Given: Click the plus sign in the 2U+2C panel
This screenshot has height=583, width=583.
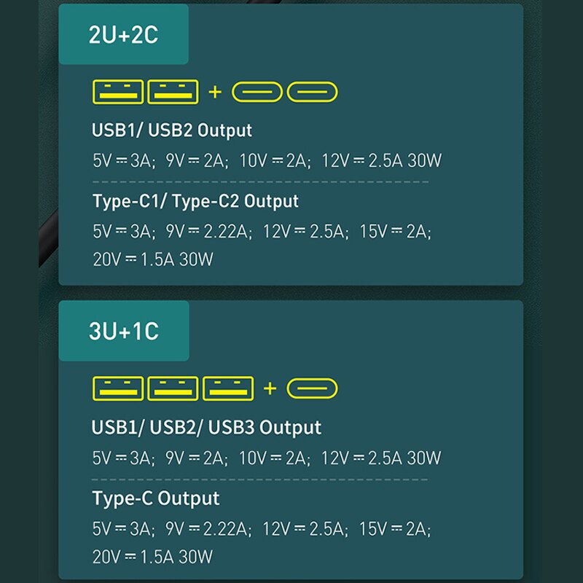Looking at the screenshot, I should [214, 92].
